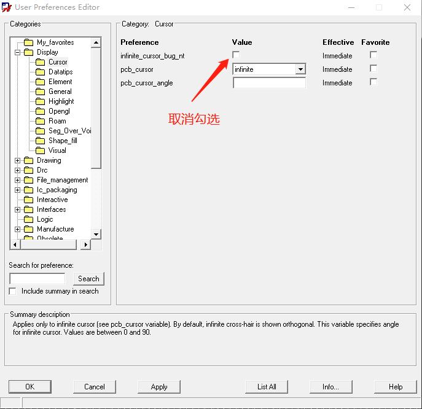Screen dimensions: 422x409
Task: Click the General folder icon
Action: coord(41,92)
